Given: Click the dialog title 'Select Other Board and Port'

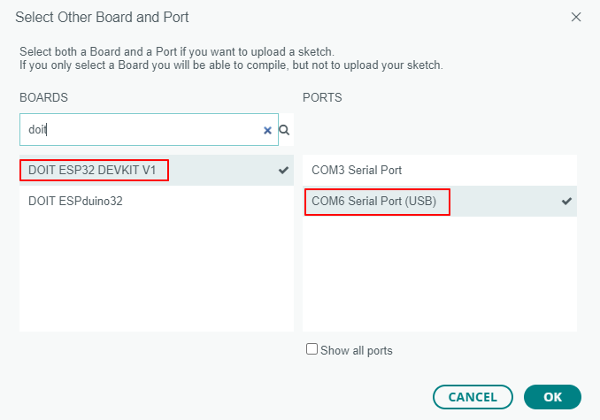Looking at the screenshot, I should [102, 17].
